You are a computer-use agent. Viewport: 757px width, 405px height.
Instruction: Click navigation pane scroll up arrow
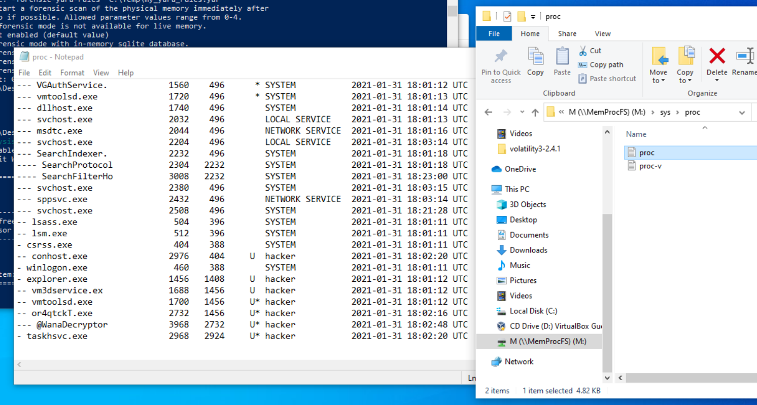(607, 132)
